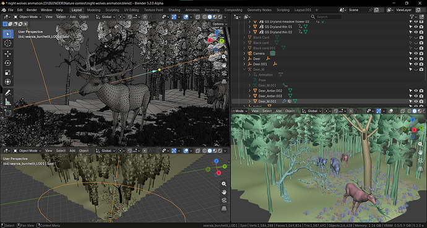
Task: Pick the Transform tool in the toolbar
Action: click(8, 82)
